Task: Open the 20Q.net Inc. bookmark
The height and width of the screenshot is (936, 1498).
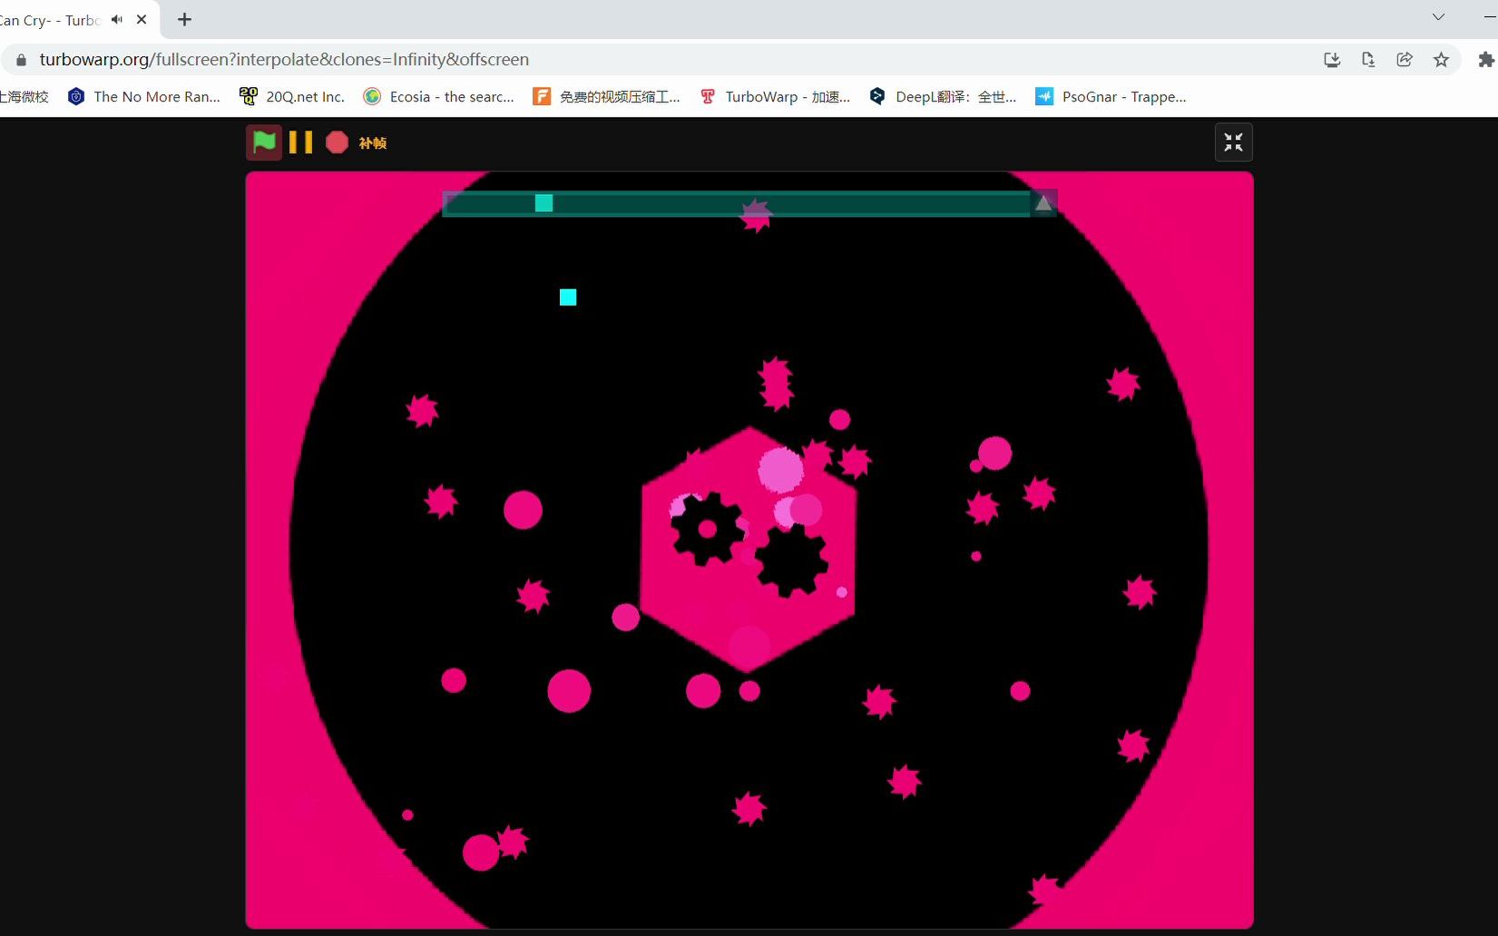Action: pos(292,96)
